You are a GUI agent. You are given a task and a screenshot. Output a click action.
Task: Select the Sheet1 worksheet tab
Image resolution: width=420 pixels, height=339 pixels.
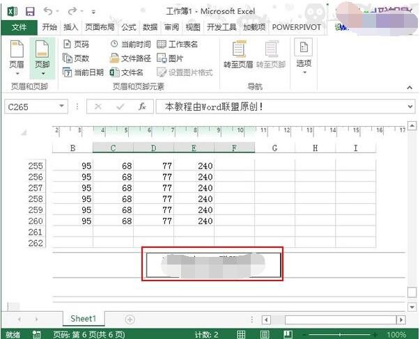click(x=84, y=319)
